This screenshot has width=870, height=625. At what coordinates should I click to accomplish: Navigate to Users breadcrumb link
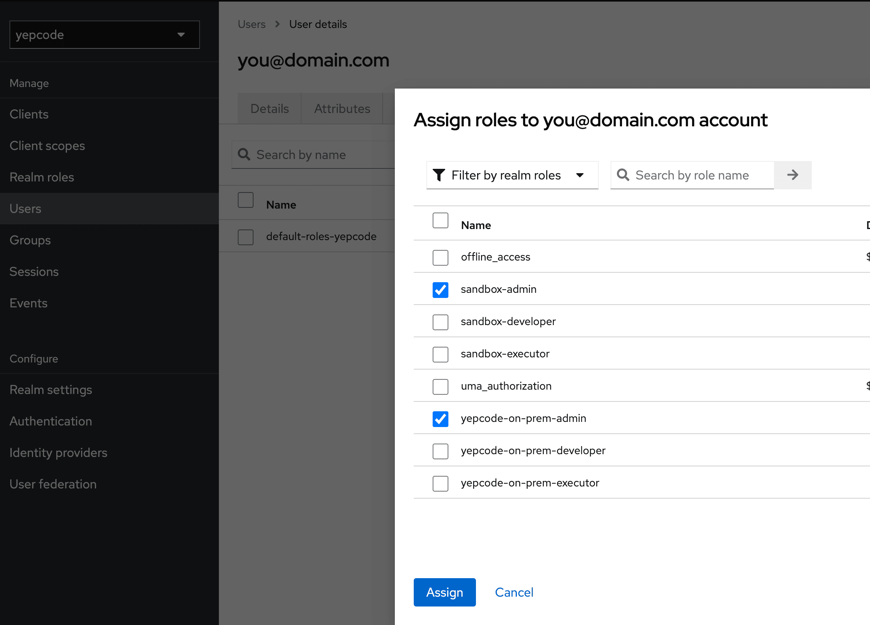click(x=252, y=24)
